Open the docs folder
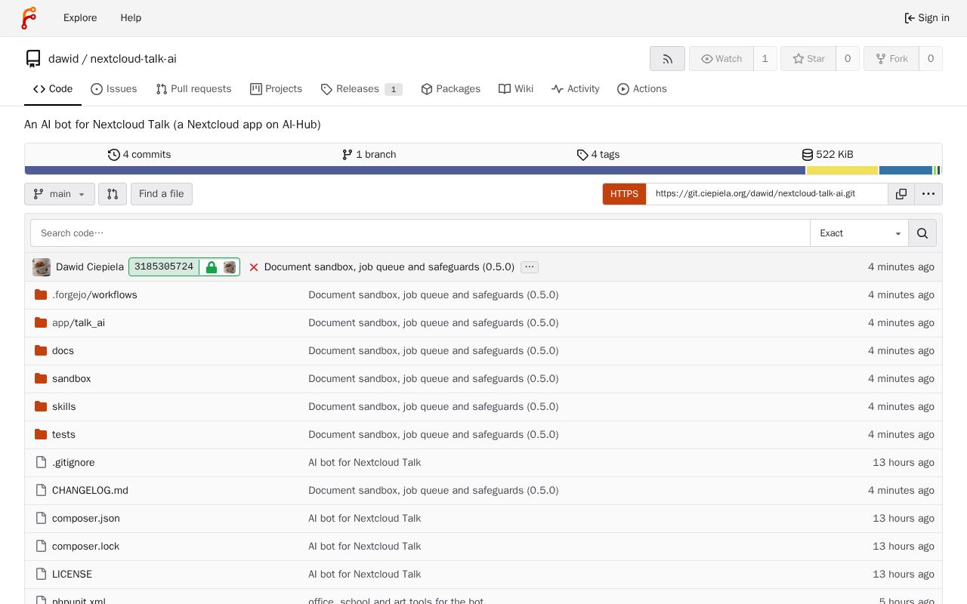The width and height of the screenshot is (967, 604). pos(63,351)
